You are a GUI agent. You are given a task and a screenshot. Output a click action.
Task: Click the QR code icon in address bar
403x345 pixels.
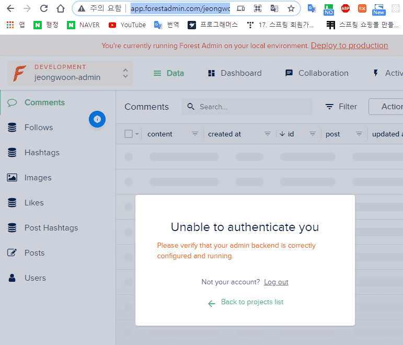tap(258, 9)
